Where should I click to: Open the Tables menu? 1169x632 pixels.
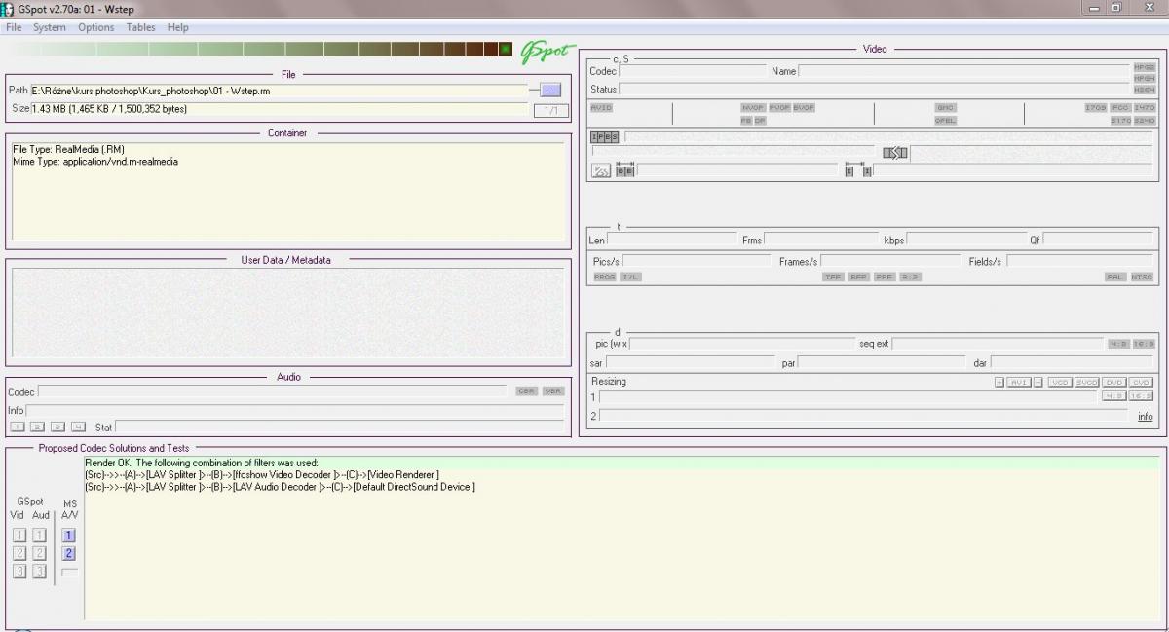[141, 27]
